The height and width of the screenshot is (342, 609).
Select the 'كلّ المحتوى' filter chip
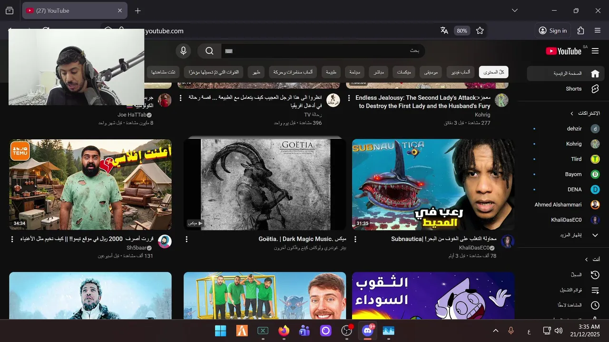(x=494, y=72)
